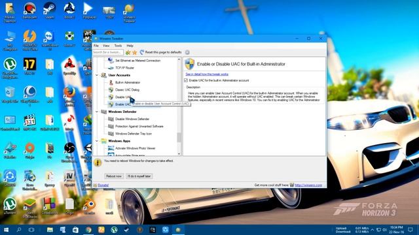Open the Windows Start menu
Image resolution: width=419 pixels, height=235 pixels.
(6, 230)
